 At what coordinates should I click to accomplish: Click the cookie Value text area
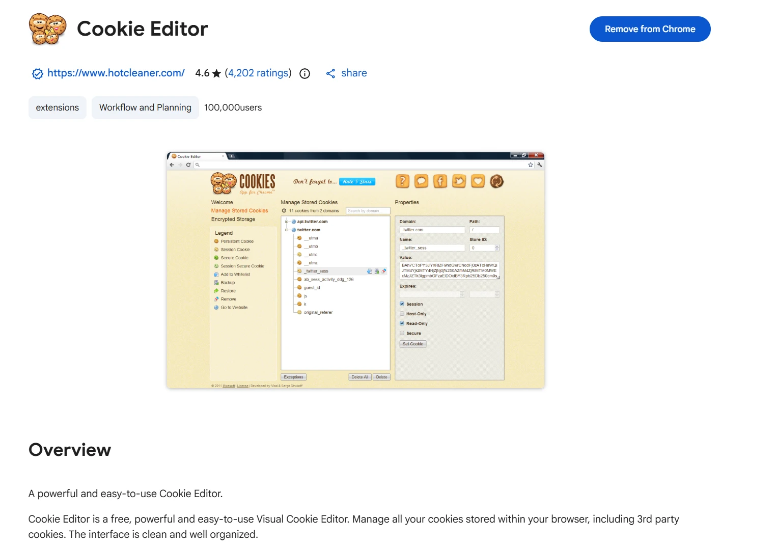pos(450,270)
